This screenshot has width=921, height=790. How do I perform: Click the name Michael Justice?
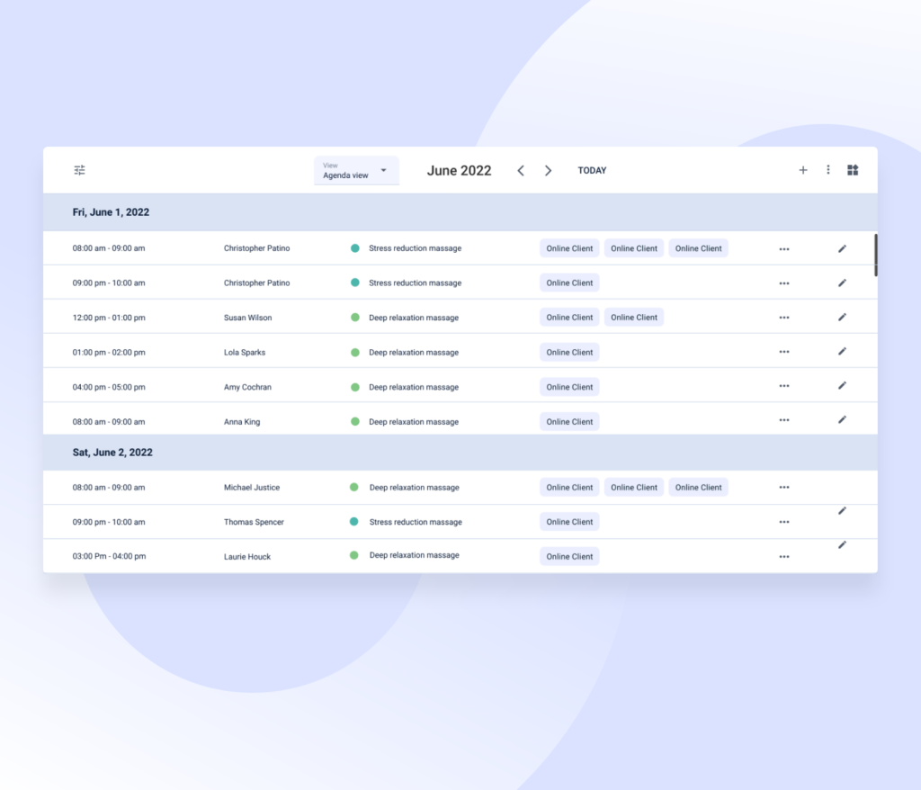pyautogui.click(x=252, y=488)
